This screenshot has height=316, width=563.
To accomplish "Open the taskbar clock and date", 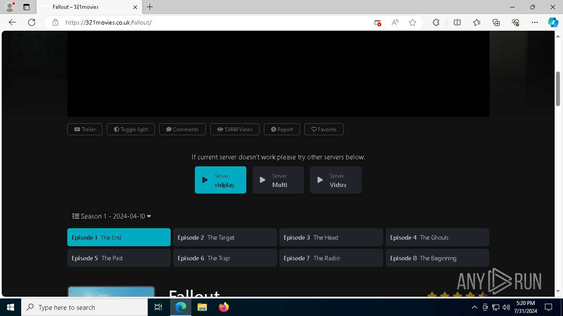I will tap(525, 307).
